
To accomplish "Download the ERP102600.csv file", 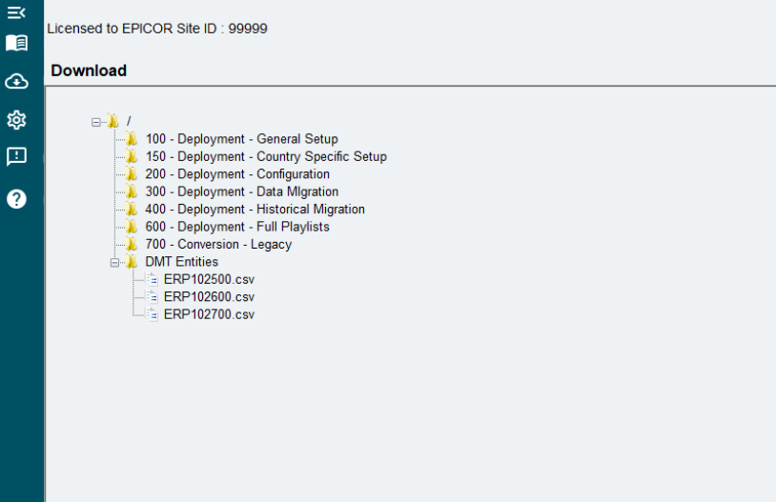I will pyautogui.click(x=209, y=297).
